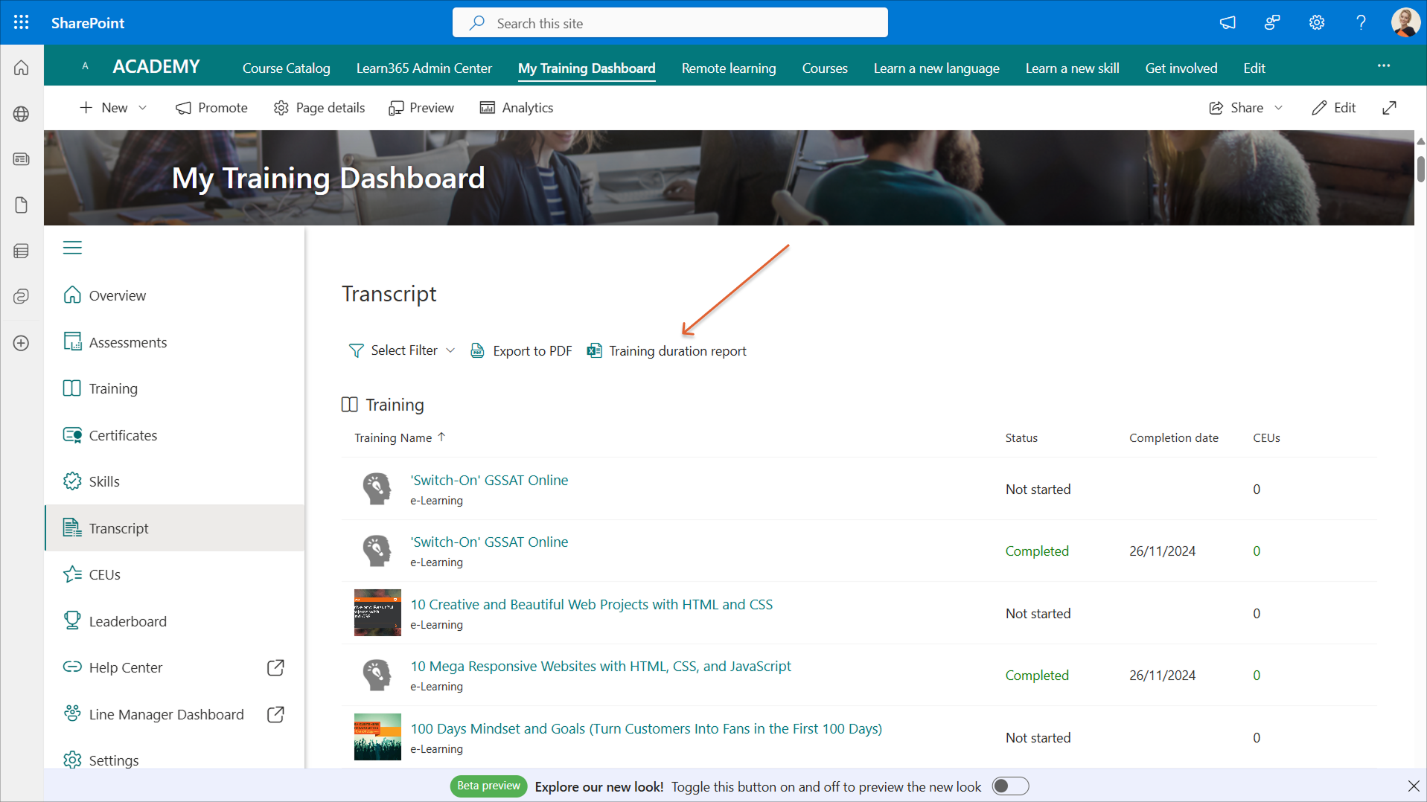Open Help Center external link icon
Screen dimensions: 1427x802
tap(275, 667)
